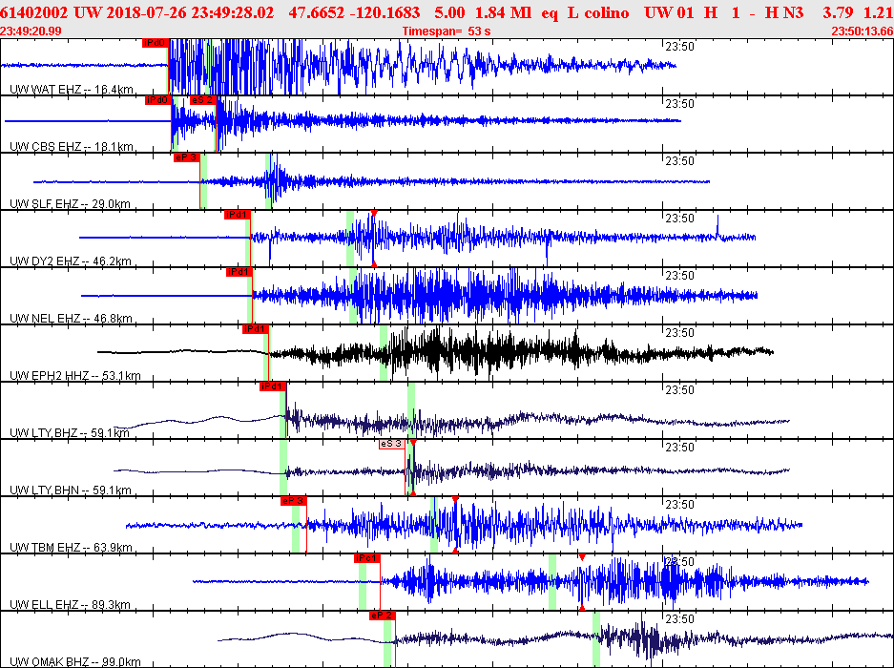Click the 23:50 time tick on SLF trace
894x668 pixels.
[679, 161]
